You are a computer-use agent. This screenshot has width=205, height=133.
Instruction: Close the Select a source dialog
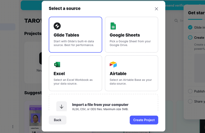(x=156, y=9)
